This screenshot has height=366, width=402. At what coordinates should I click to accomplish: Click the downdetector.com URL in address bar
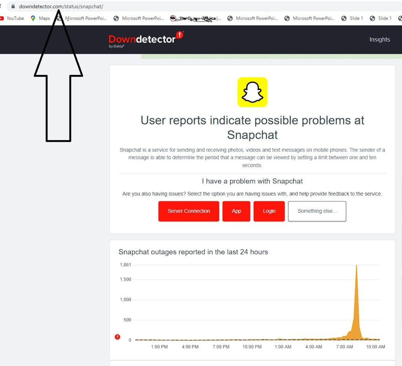click(61, 6)
